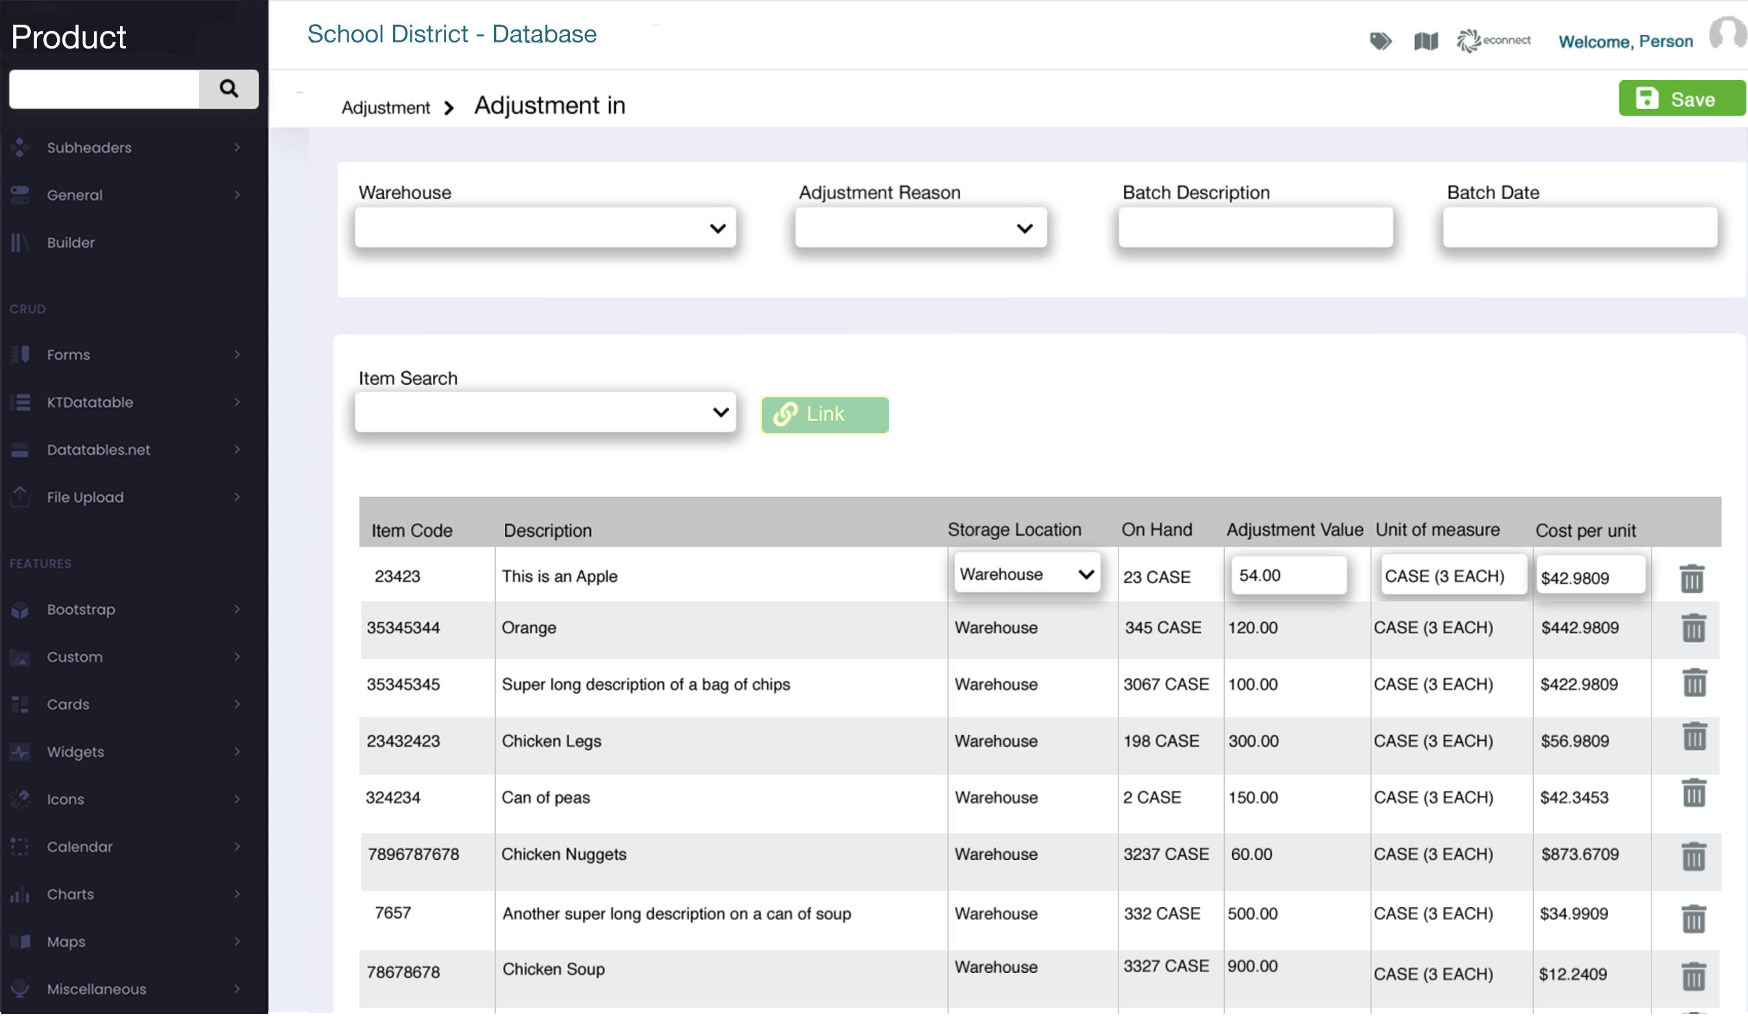Delete the Orange row with trash icon
The height and width of the screenshot is (1016, 1748).
click(x=1693, y=628)
